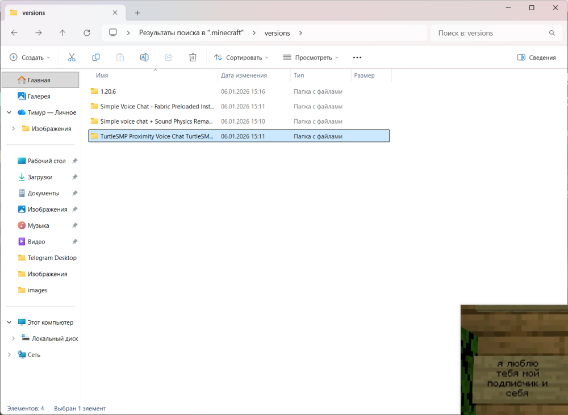Select Simple voice chat + Sound Physics folder

point(239,121)
